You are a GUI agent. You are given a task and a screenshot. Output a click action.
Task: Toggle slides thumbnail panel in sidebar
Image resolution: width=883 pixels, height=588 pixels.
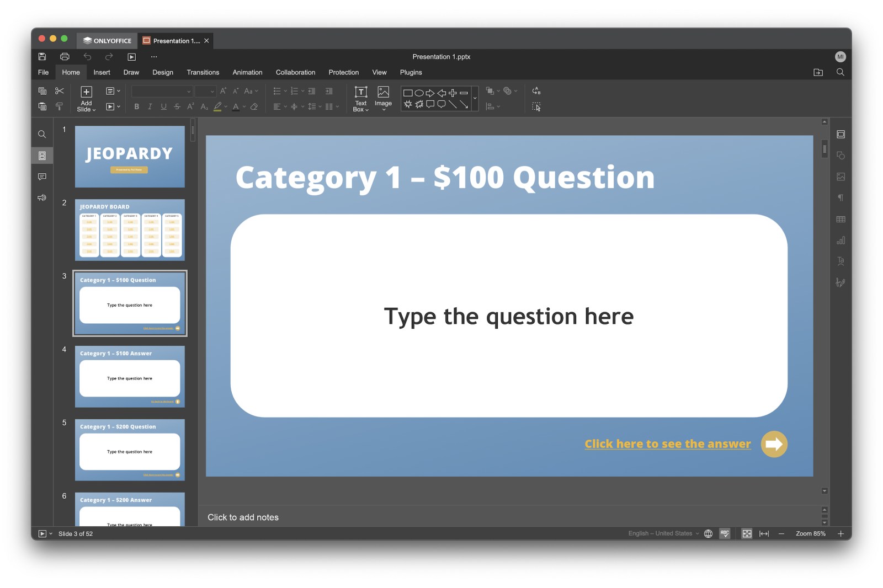click(42, 156)
